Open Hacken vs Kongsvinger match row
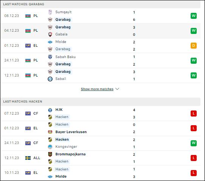This screenshot has height=181, width=205. 100,143
